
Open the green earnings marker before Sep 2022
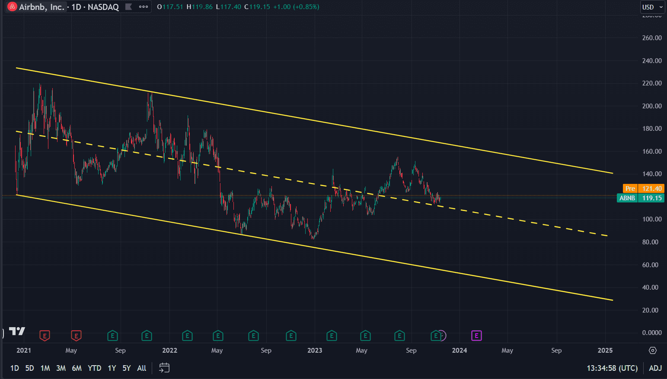click(253, 335)
